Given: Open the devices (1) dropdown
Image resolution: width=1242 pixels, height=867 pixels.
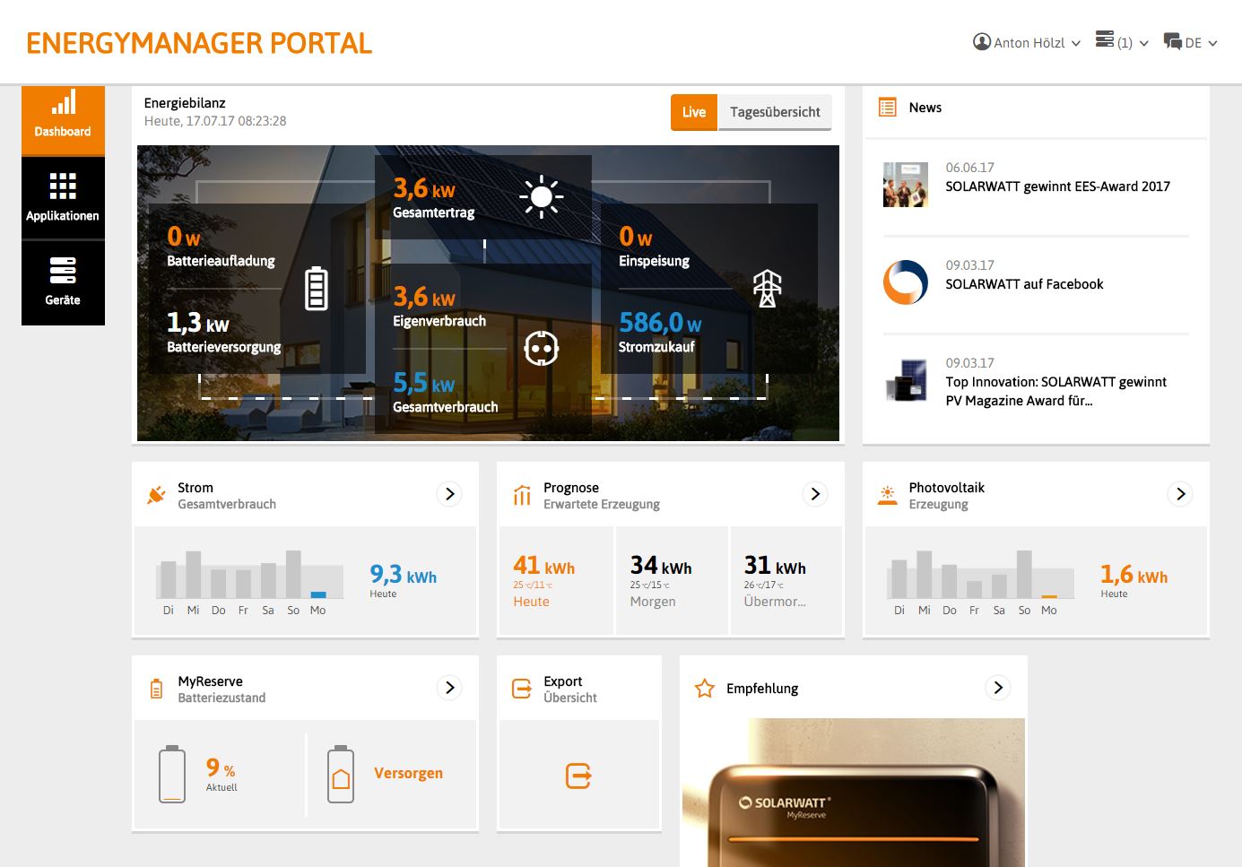Looking at the screenshot, I should [1122, 42].
